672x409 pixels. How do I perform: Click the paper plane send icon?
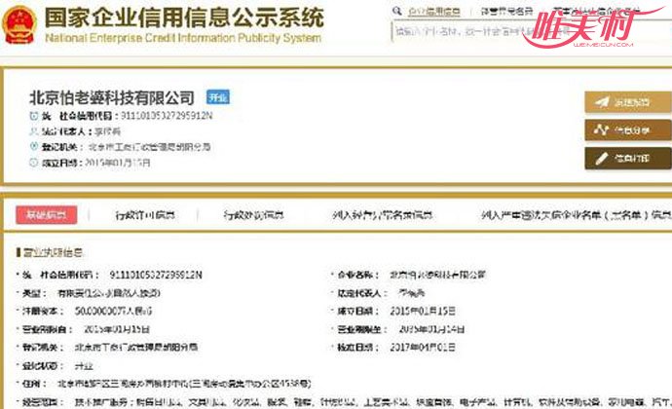point(602,102)
